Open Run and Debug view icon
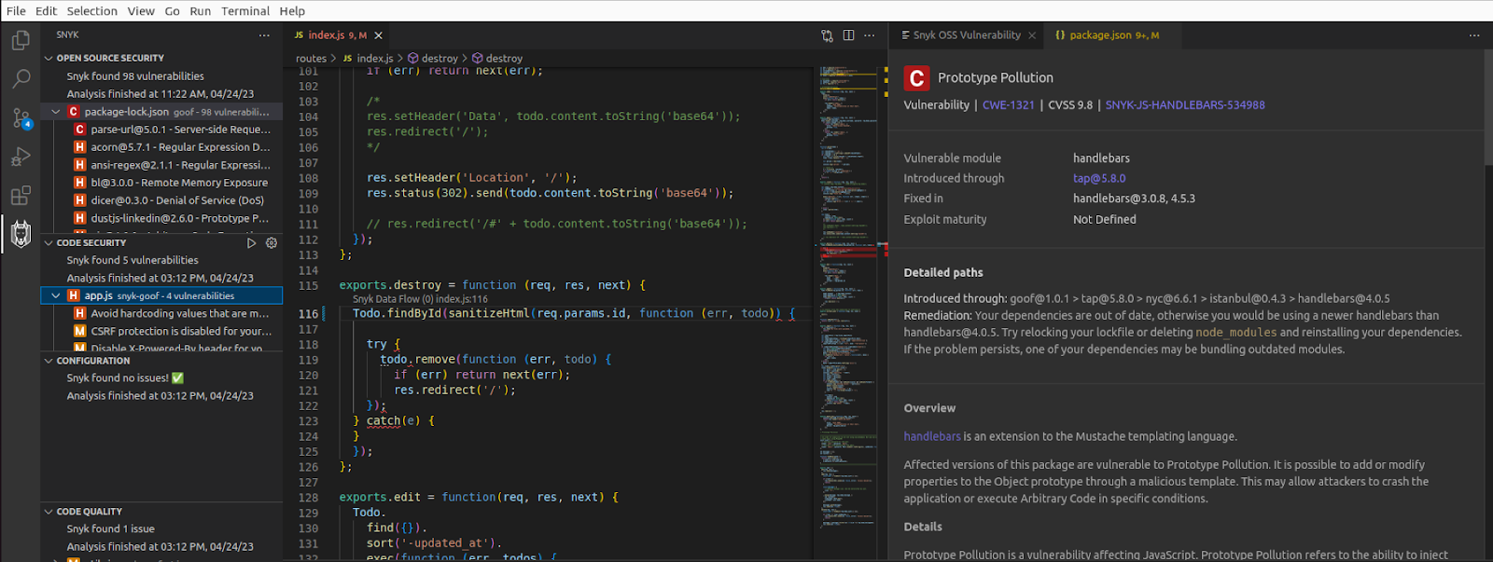1493x562 pixels. pos(21,157)
